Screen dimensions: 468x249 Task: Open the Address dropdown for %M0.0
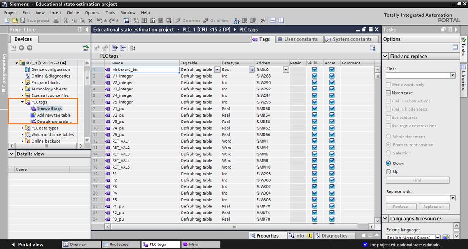(x=285, y=69)
